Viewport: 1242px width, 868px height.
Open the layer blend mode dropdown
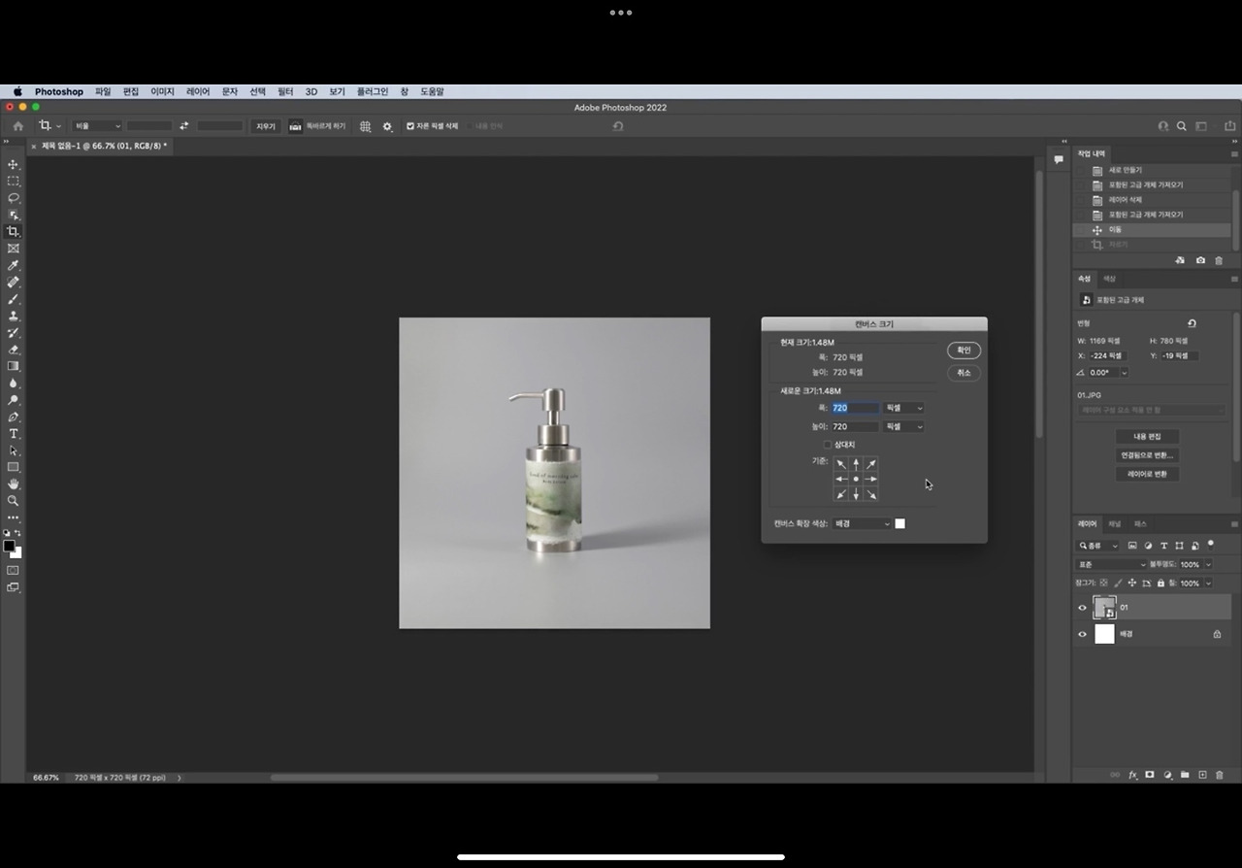pos(1112,564)
